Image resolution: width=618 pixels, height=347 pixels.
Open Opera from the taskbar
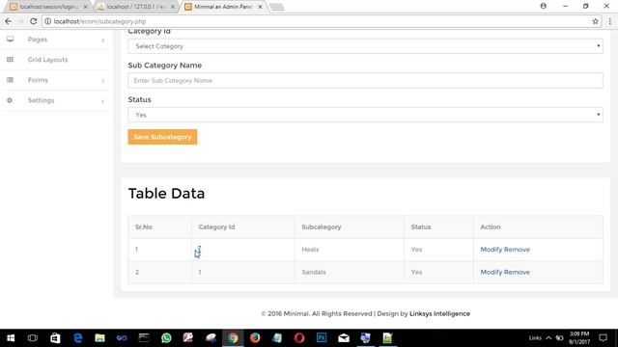click(299, 338)
